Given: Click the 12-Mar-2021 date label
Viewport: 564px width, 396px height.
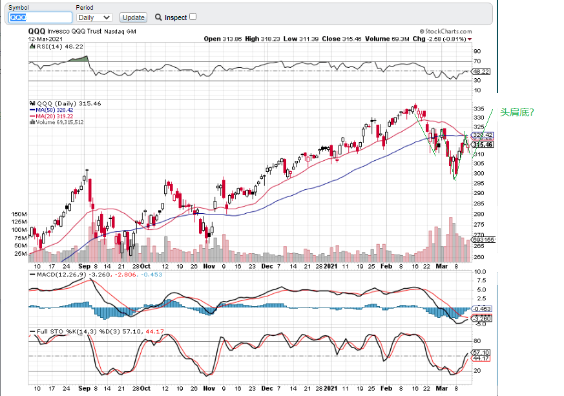Looking at the screenshot, I should 45,39.
